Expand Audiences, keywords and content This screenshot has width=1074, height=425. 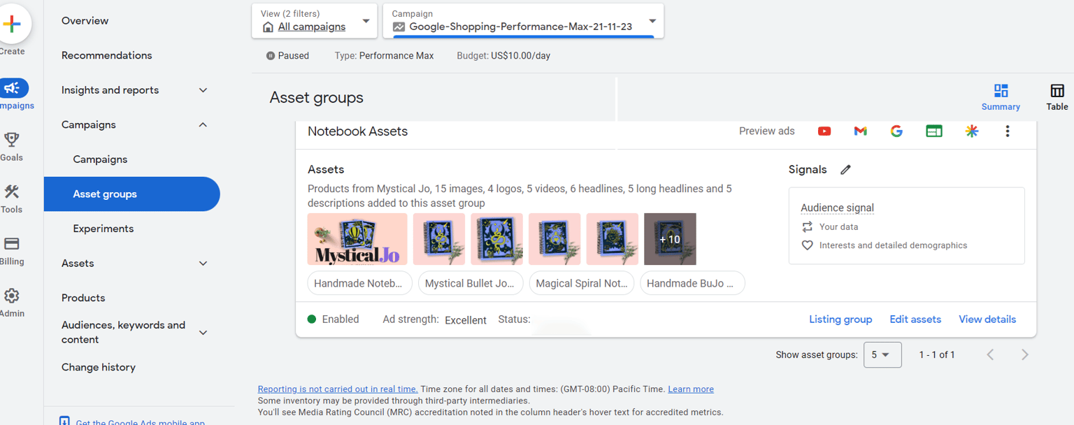click(203, 333)
